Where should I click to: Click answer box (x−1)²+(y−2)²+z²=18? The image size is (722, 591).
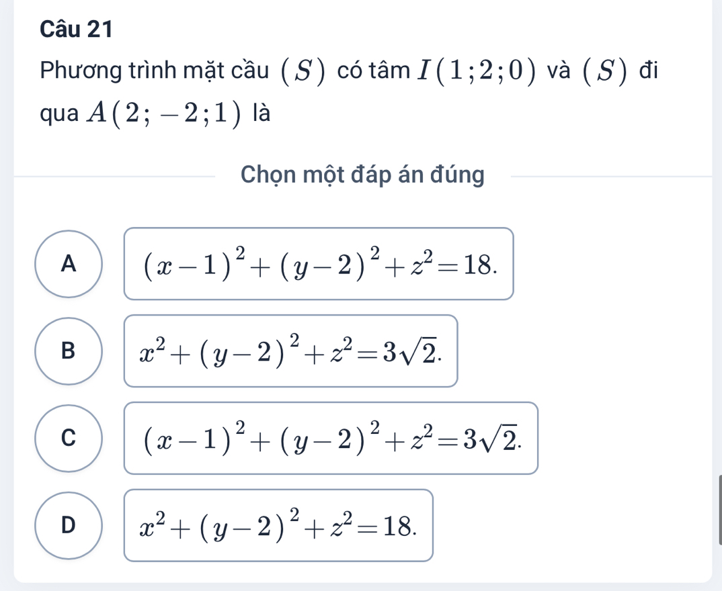coord(319,264)
